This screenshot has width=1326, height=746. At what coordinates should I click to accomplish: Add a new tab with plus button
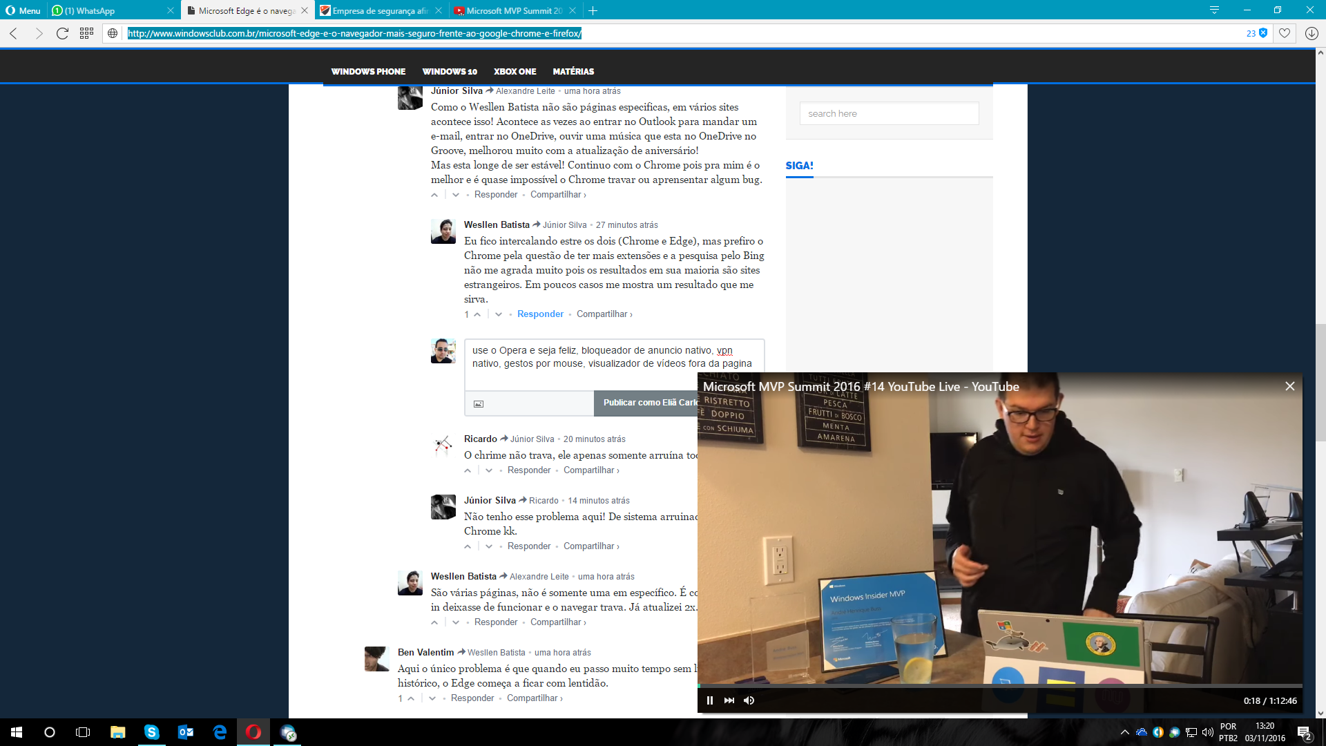(593, 10)
